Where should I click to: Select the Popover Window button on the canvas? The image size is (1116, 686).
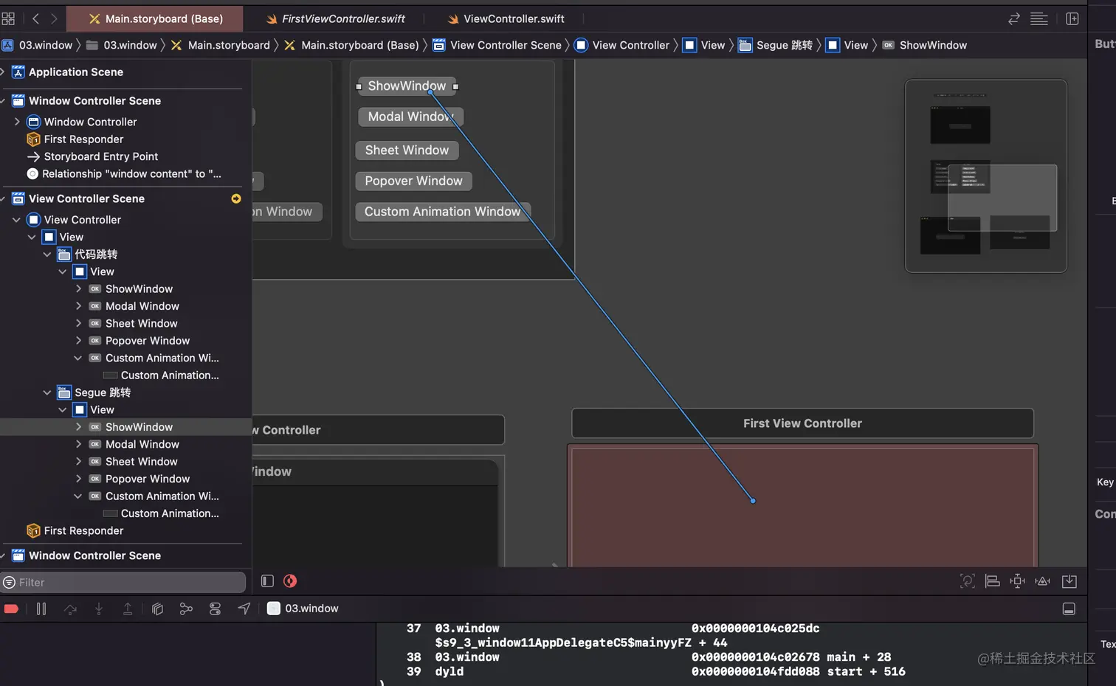413,181
